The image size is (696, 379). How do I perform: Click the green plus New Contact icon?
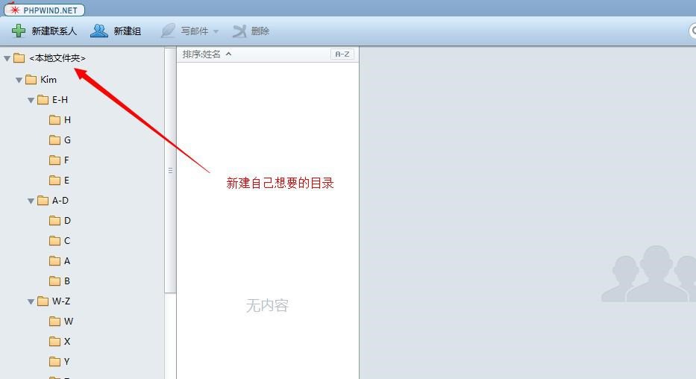point(19,31)
